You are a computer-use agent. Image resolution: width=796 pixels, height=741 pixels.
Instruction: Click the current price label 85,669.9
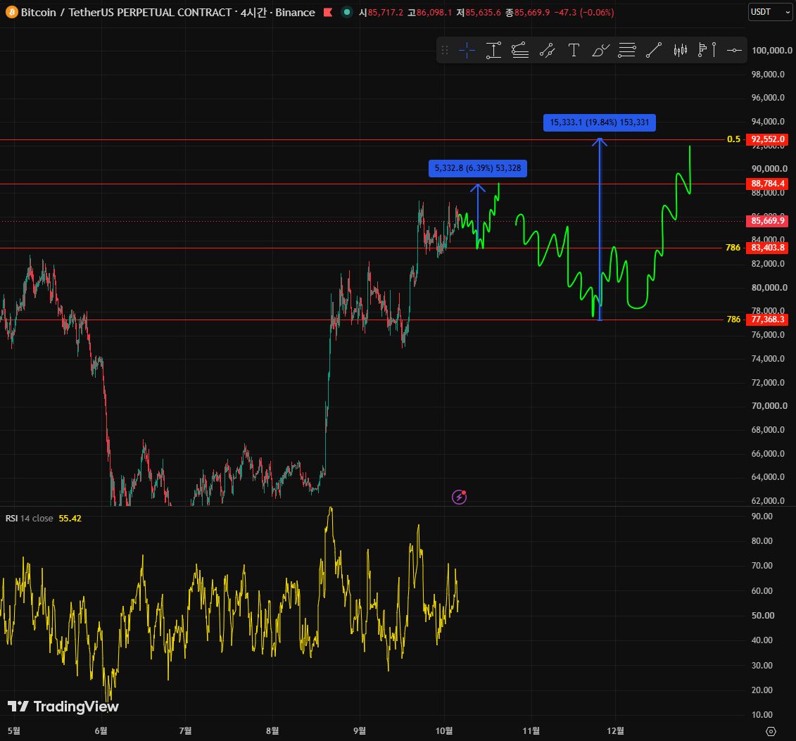click(x=767, y=221)
